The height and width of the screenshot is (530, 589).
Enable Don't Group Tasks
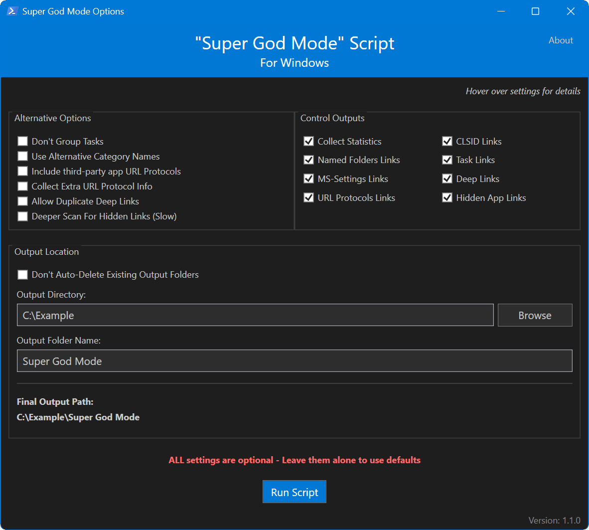click(x=22, y=141)
